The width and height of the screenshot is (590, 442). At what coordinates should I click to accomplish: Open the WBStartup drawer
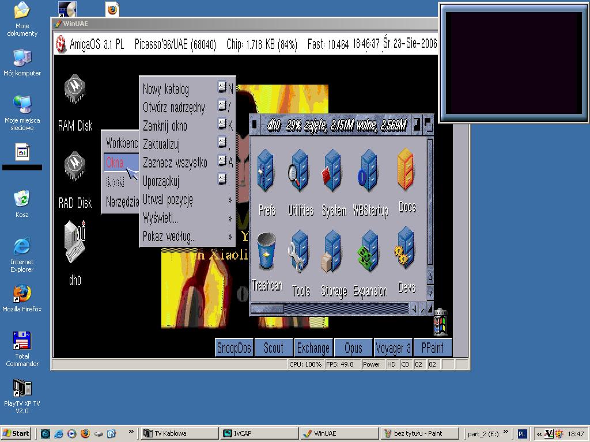[x=368, y=170]
